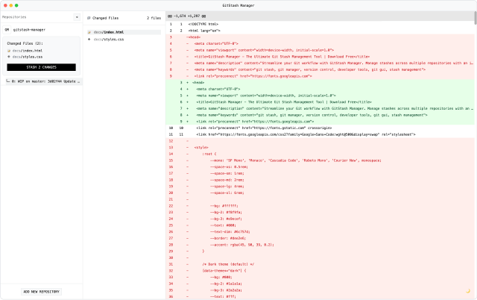Select docs/index.html in Changed Files list
The image size is (477, 300).
(x=124, y=32)
